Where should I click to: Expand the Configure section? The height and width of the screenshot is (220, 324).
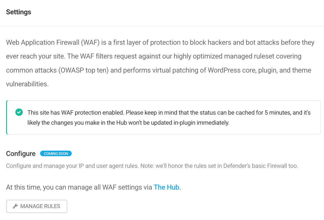[x=21, y=153]
